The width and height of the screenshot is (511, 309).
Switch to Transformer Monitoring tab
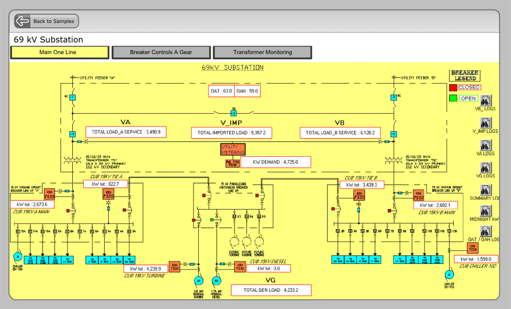[x=262, y=52]
